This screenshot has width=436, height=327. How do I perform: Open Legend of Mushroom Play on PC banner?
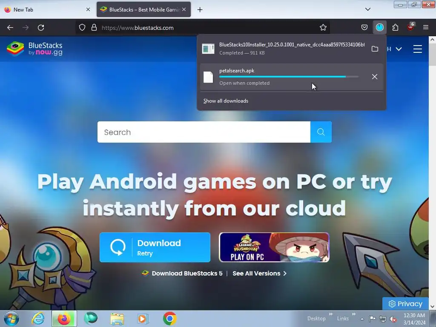pyautogui.click(x=274, y=247)
